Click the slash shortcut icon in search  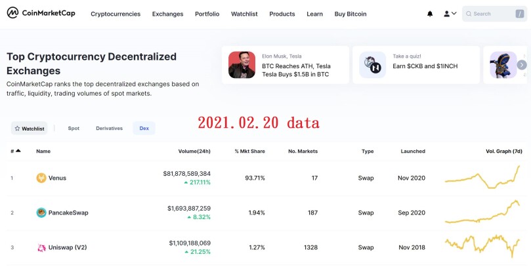[519, 14]
